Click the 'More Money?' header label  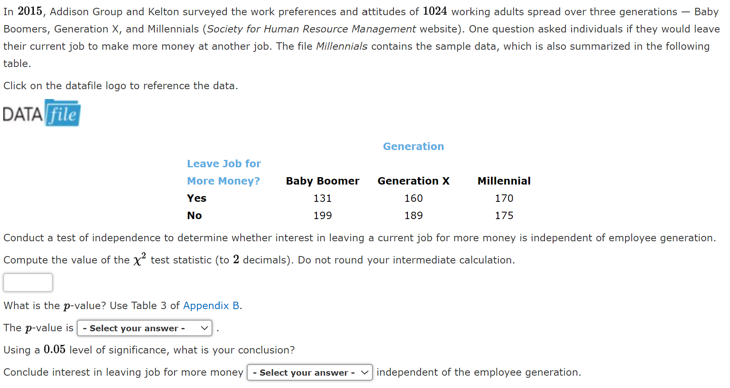point(223,181)
